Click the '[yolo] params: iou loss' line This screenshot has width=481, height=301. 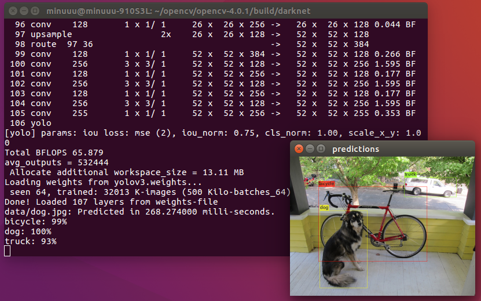point(213,138)
